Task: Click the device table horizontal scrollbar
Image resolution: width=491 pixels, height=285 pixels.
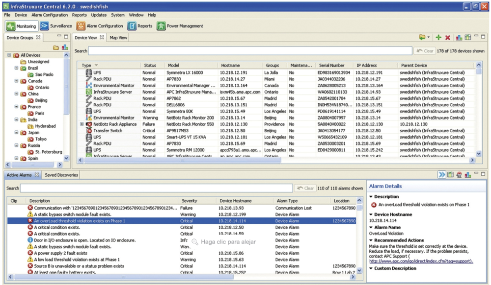Action: click(182, 160)
